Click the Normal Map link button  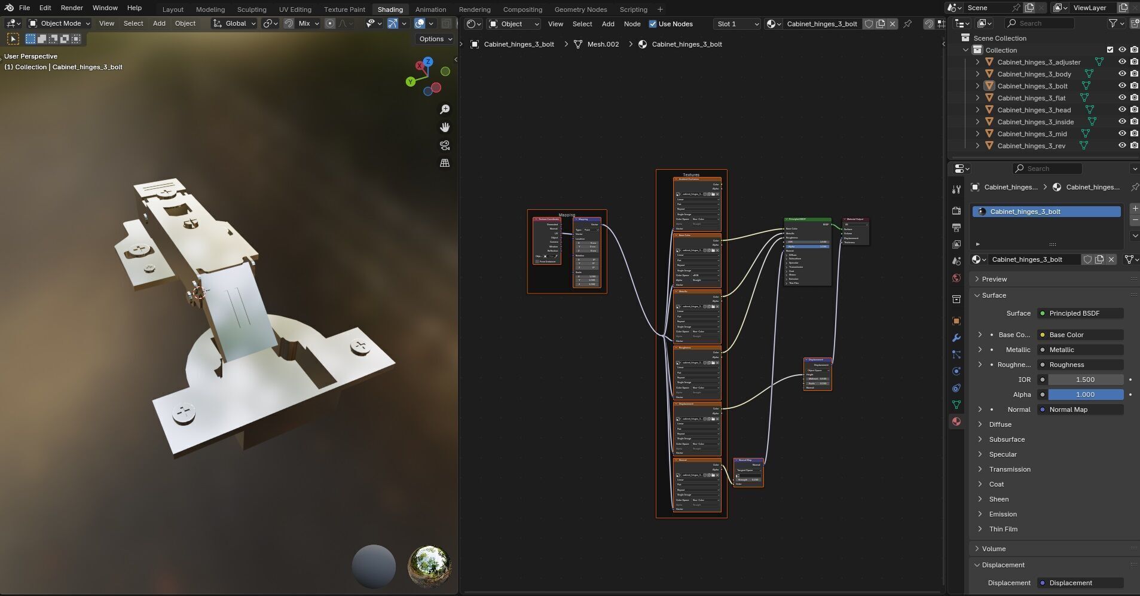pyautogui.click(x=1080, y=409)
